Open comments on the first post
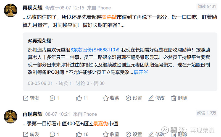The image size is (221, 137). click(52, 98)
